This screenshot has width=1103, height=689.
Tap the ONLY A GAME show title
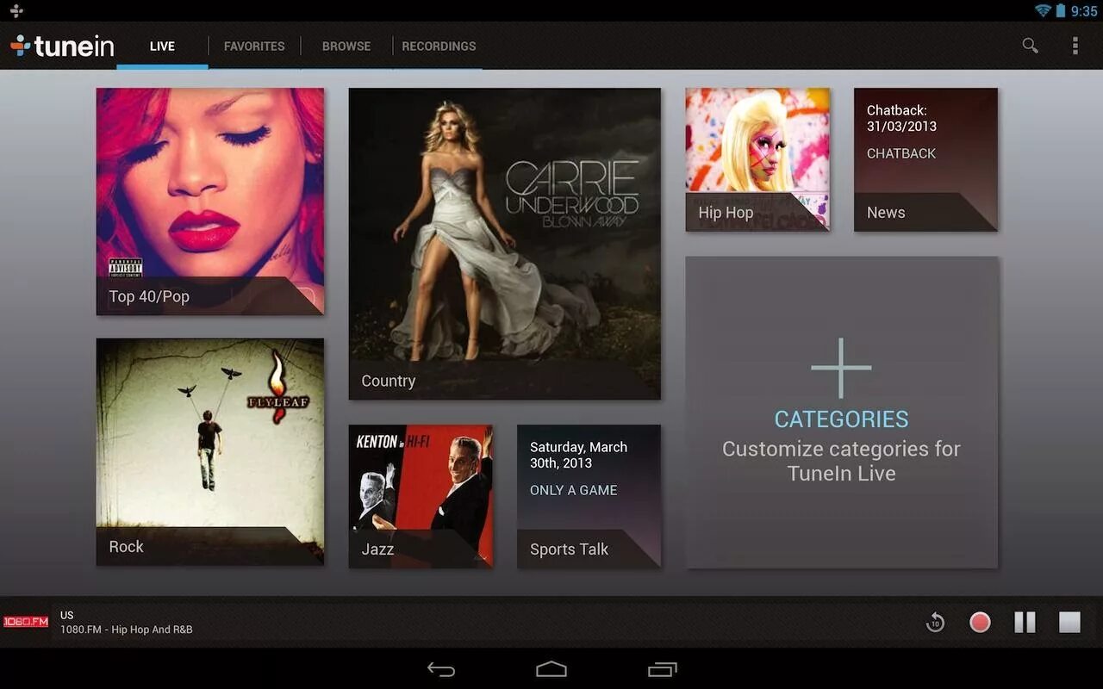coord(573,490)
